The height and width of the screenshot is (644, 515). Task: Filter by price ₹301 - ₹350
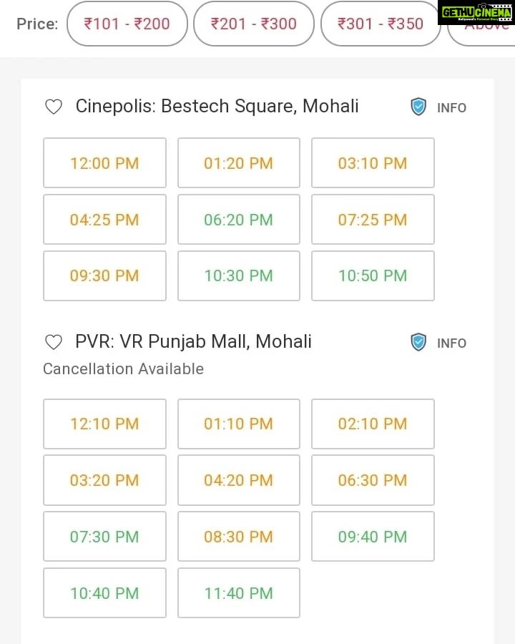click(x=381, y=24)
